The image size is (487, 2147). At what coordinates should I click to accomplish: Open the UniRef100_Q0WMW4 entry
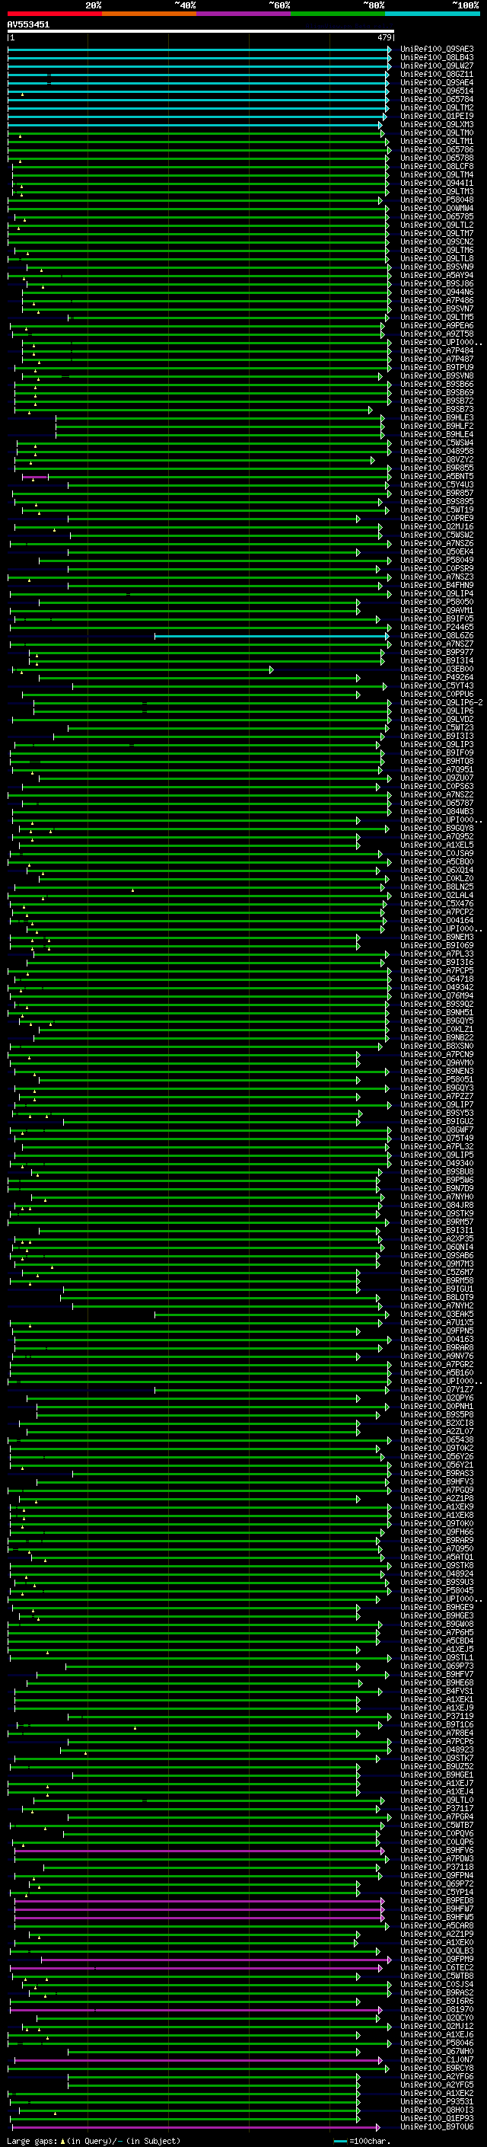tap(437, 209)
